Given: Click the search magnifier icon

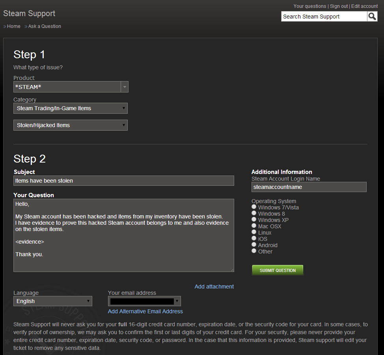Looking at the screenshot, I should tap(372, 17).
